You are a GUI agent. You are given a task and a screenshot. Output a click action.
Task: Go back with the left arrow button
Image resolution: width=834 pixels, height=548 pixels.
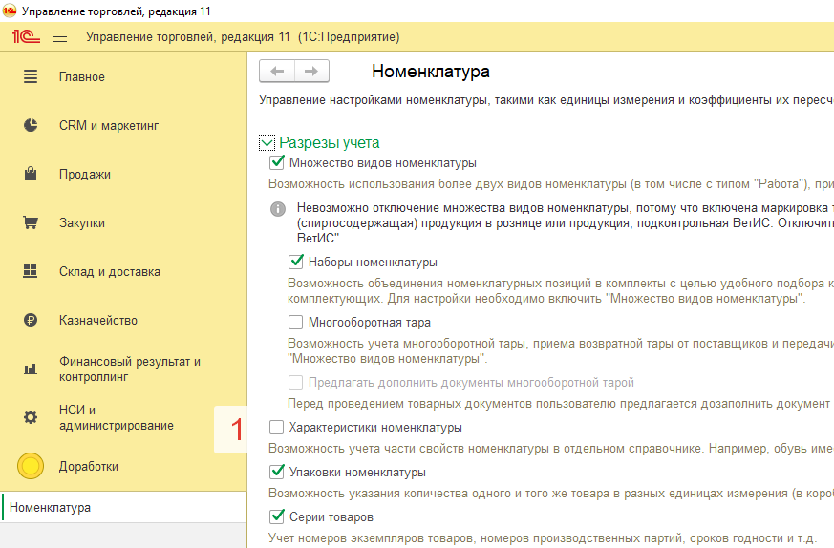point(277,72)
